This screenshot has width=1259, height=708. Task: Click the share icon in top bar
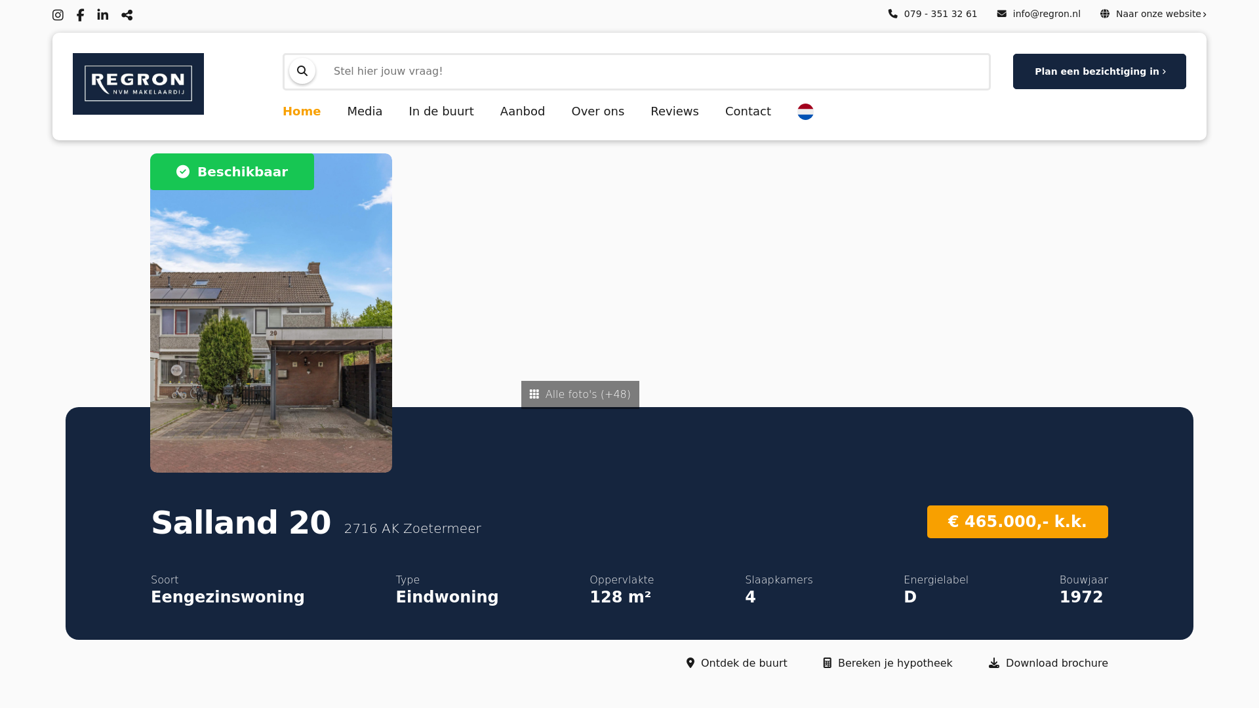127,15
